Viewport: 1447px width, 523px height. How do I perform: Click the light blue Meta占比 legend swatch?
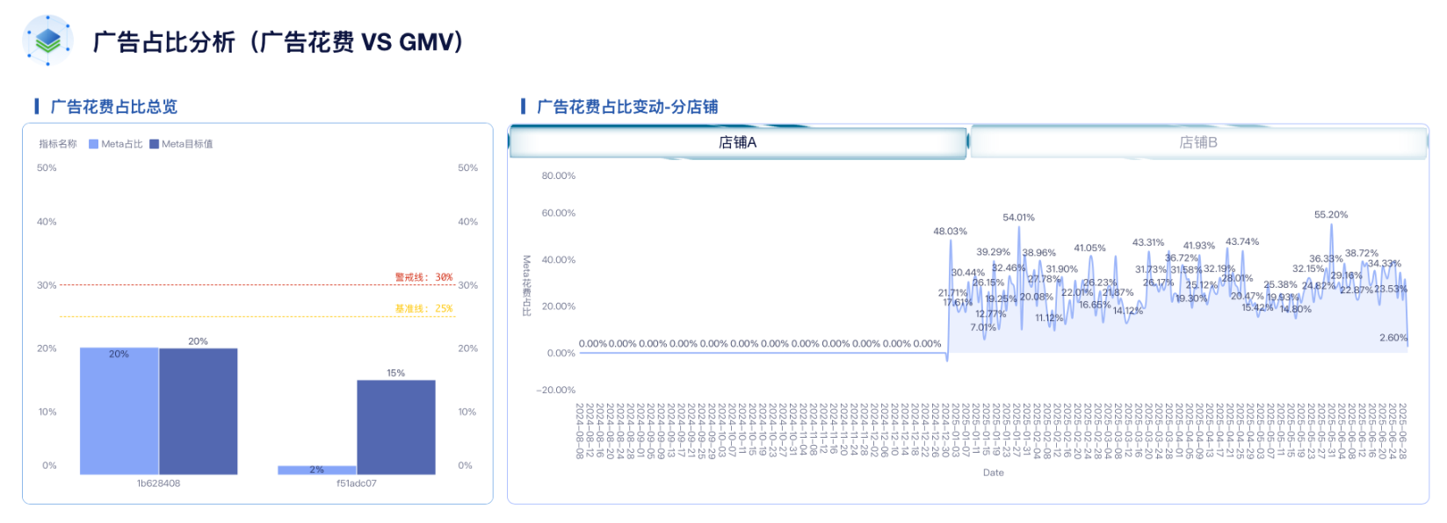click(93, 144)
